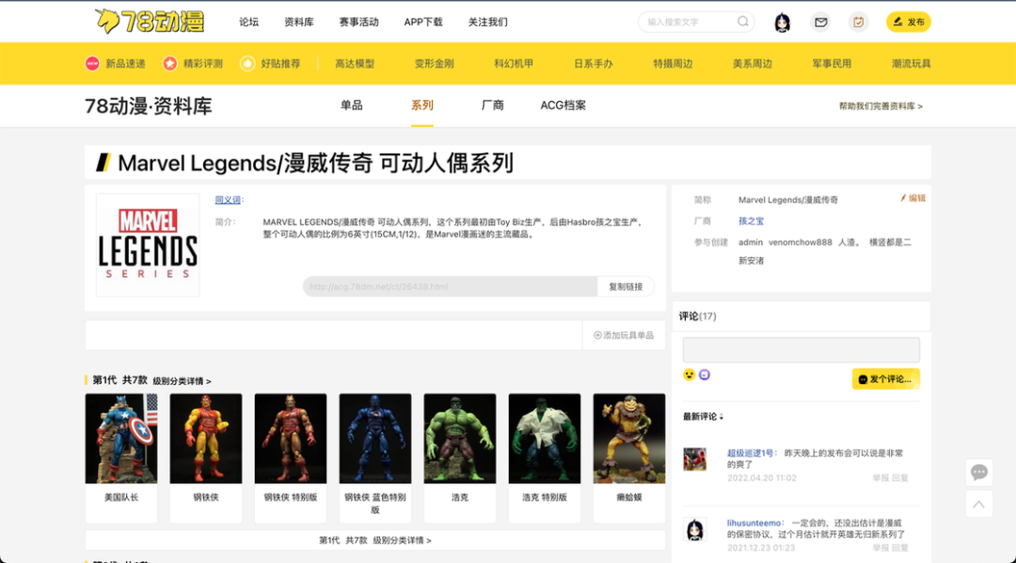Click the 编辑 pencil edit icon
This screenshot has width=1016, height=563.
pos(903,198)
